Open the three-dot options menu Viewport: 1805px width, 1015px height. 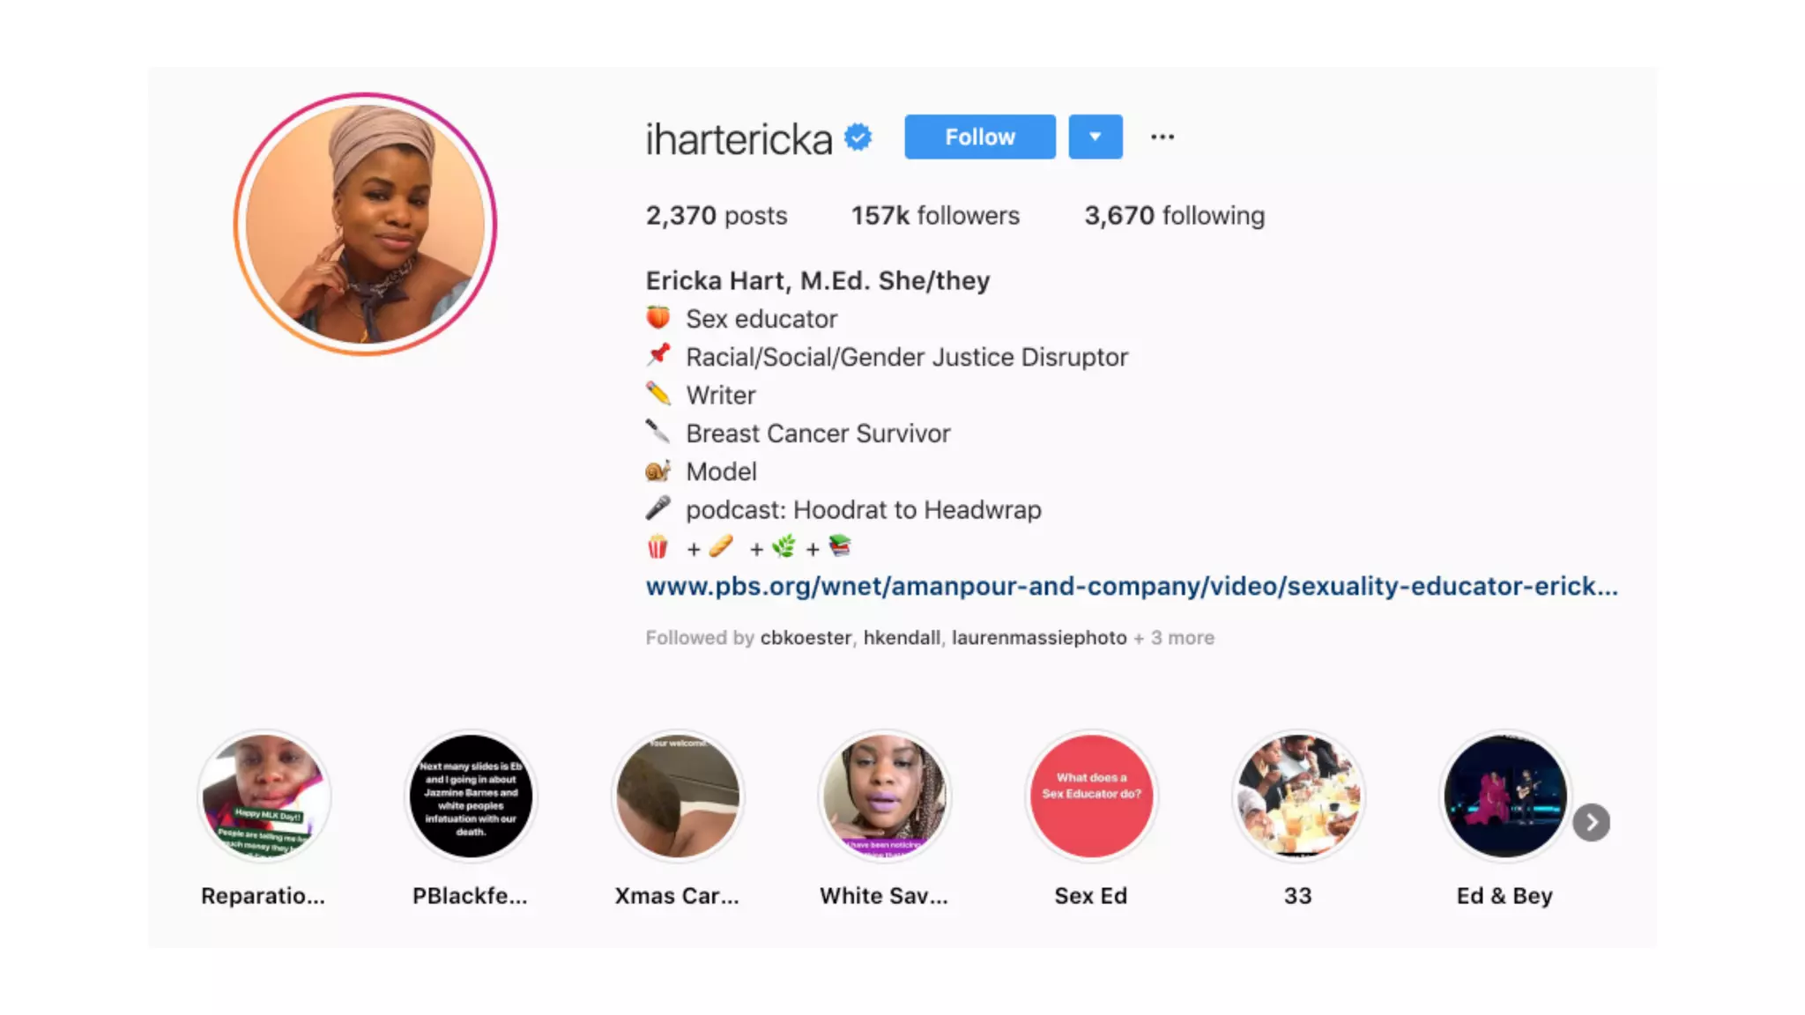1162,137
